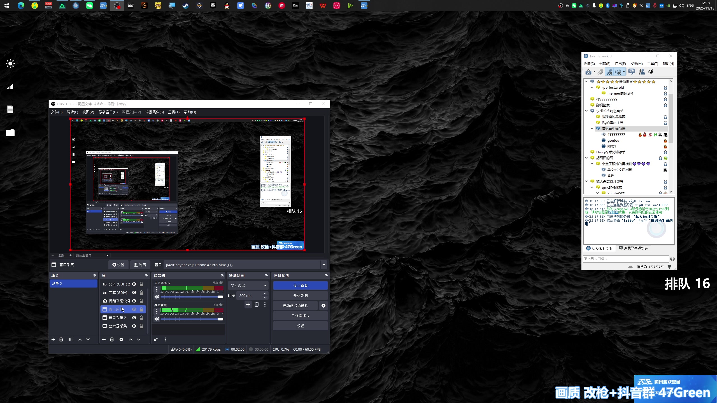Hide the 文本 (GDI+) 2 source

pyautogui.click(x=134, y=284)
